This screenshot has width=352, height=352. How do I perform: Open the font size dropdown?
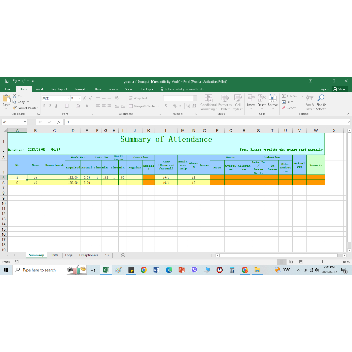tap(79, 98)
